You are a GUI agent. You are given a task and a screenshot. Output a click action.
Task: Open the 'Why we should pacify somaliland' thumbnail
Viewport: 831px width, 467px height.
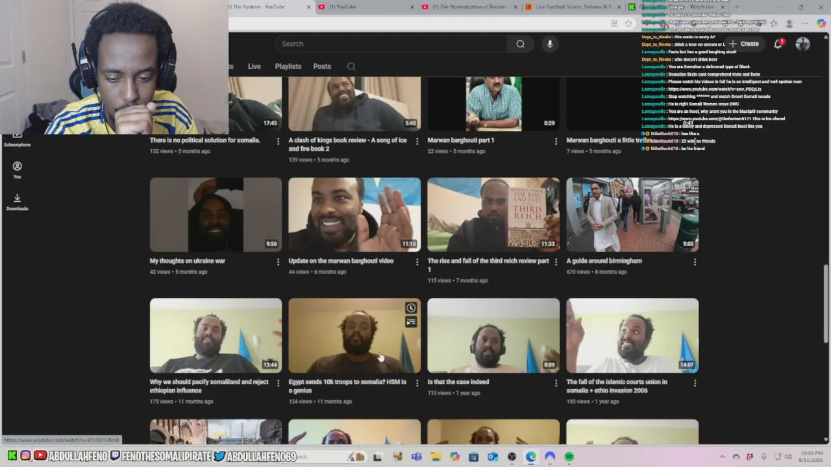coord(216,335)
